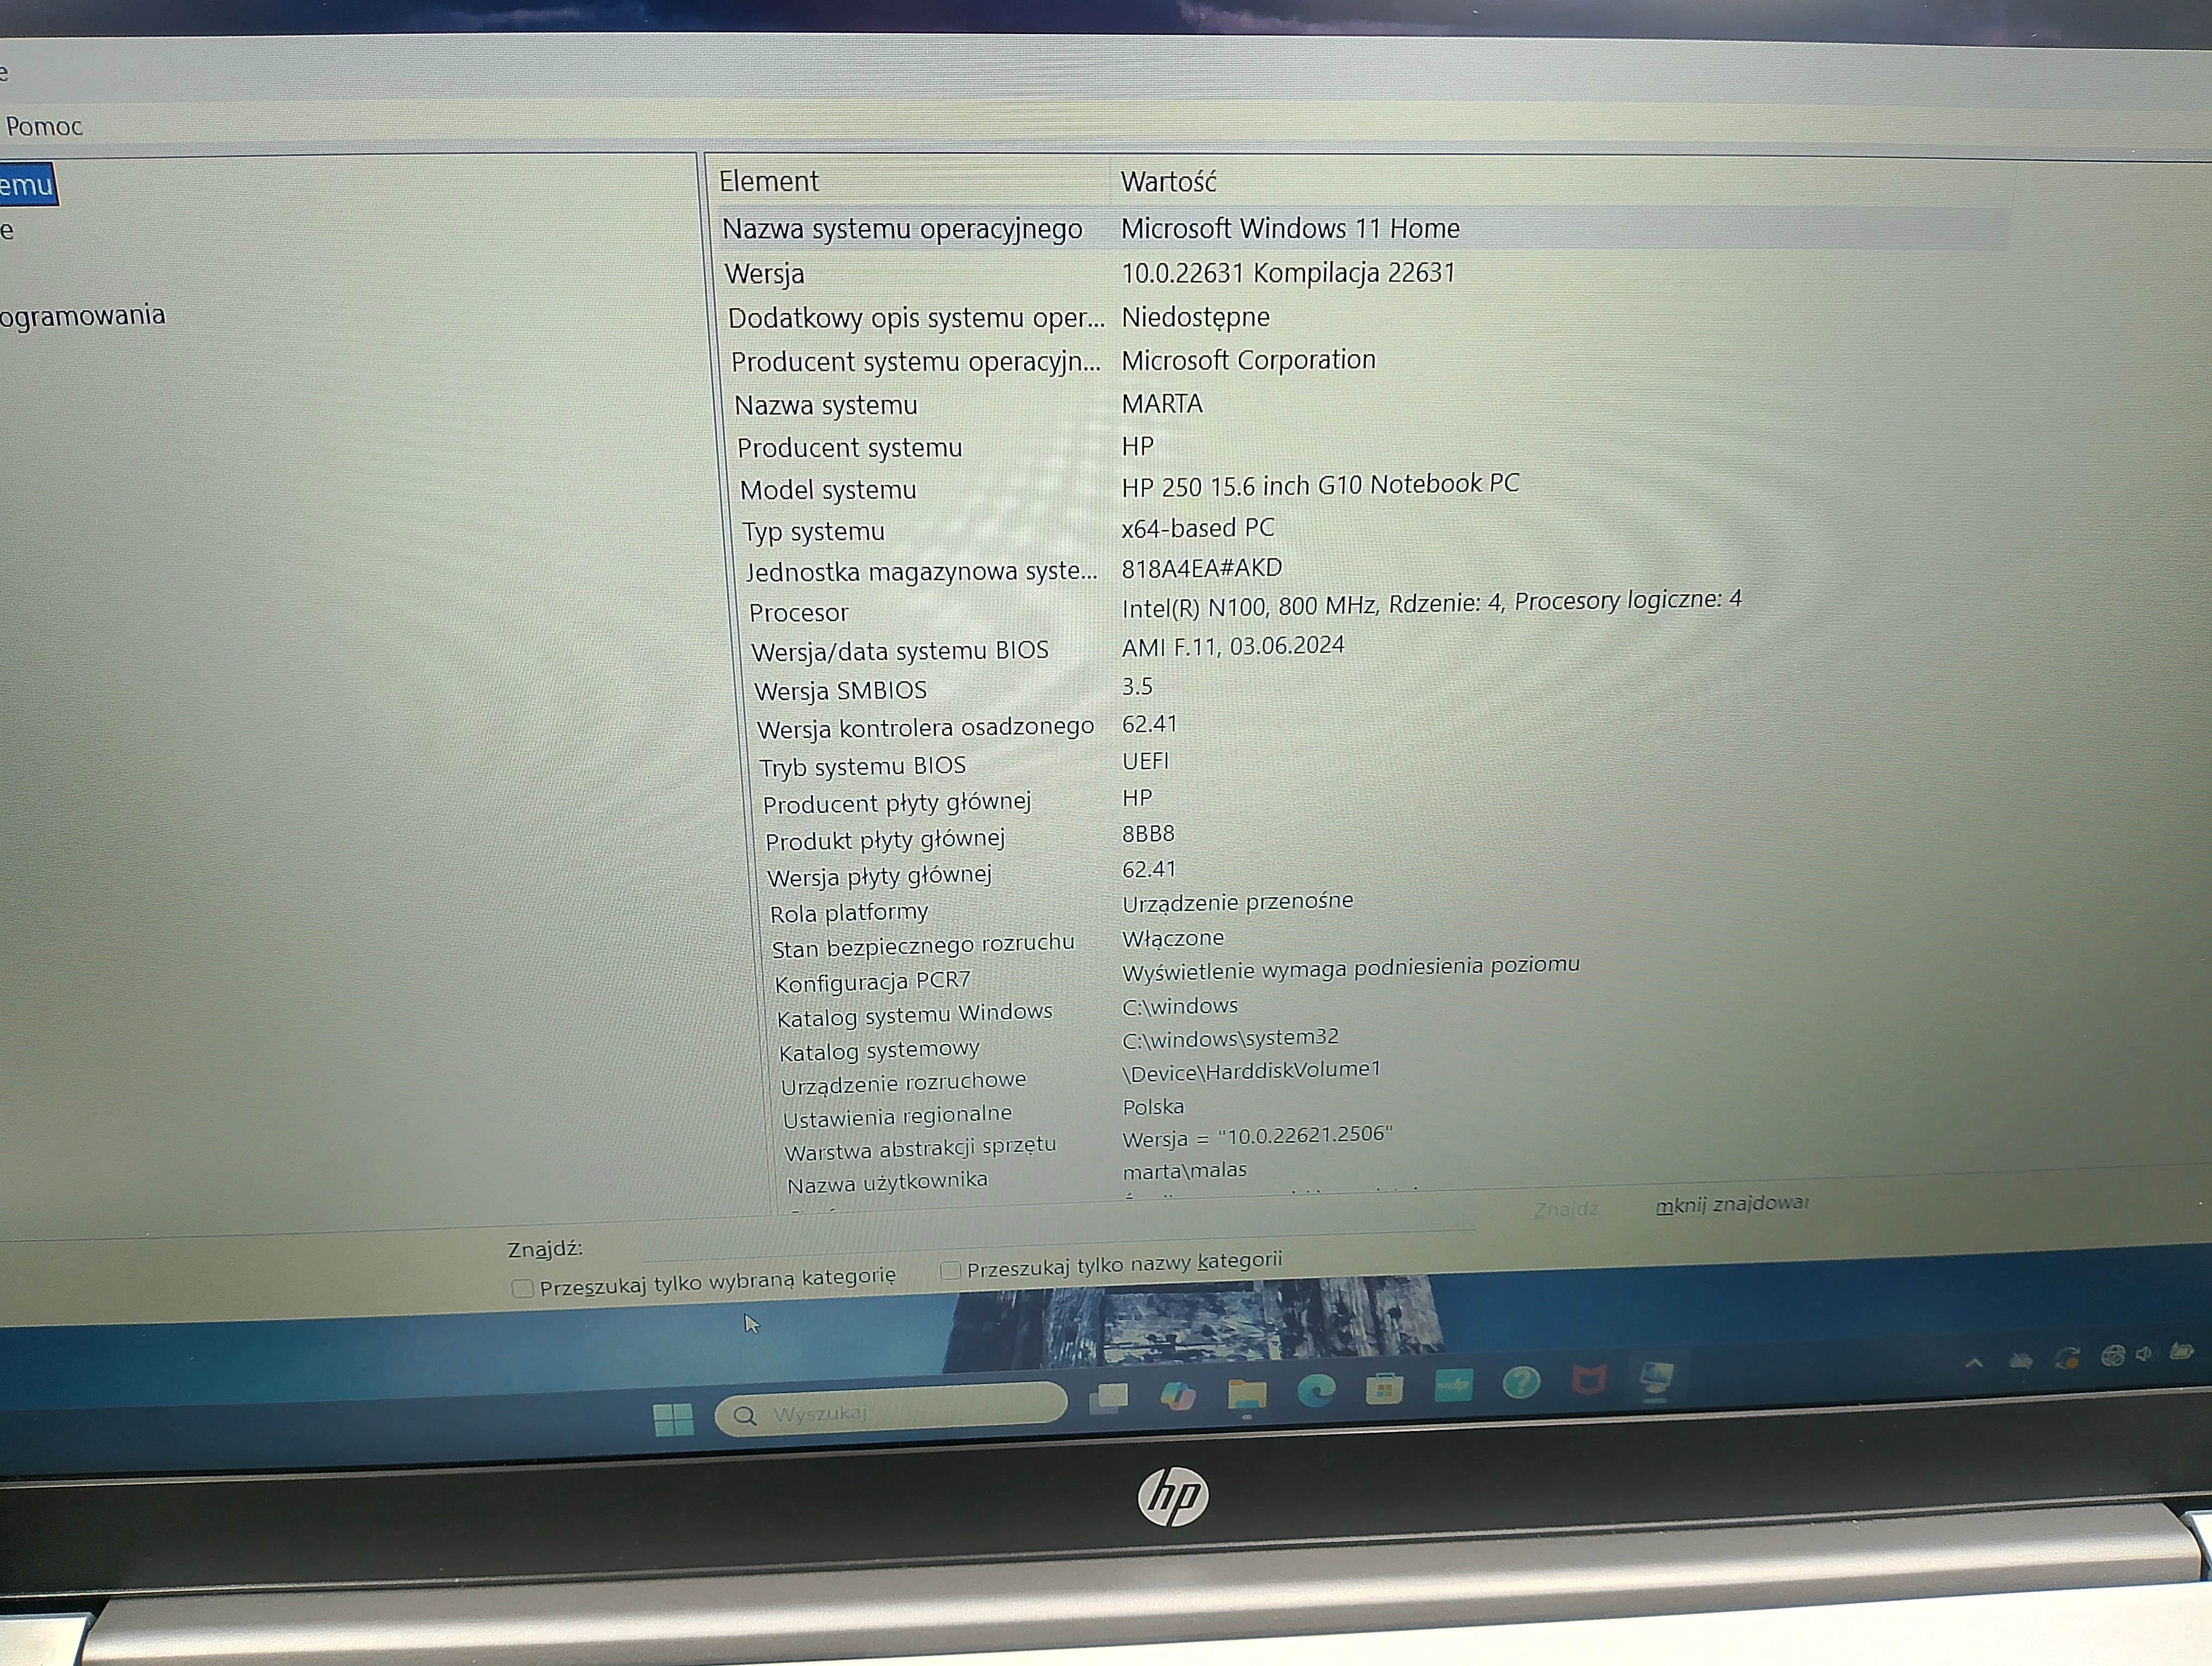Select 'Wersja SMBIOS' row label
Image resolution: width=2212 pixels, height=1666 pixels.
pos(840,690)
